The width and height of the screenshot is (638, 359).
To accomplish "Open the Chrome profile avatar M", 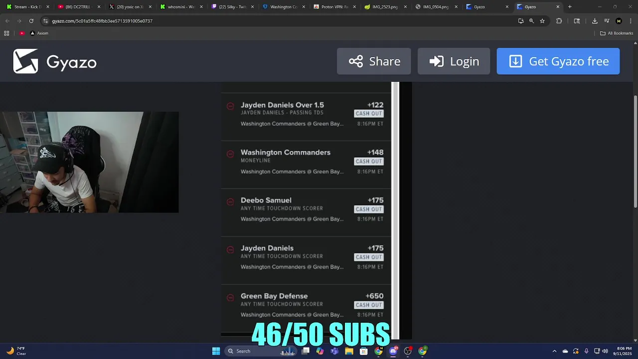I will 619,21.
